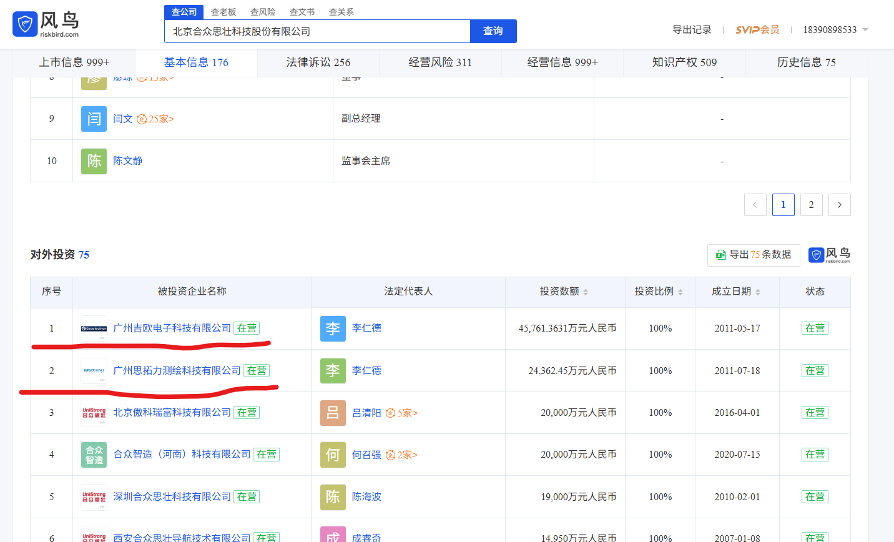Open 陈文静 person link
The image size is (894, 542).
coord(128,161)
